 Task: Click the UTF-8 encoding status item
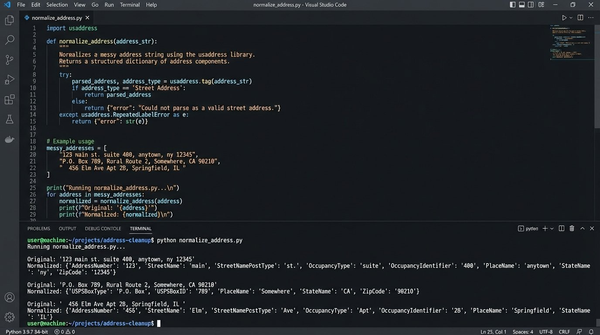pyautogui.click(x=545, y=332)
